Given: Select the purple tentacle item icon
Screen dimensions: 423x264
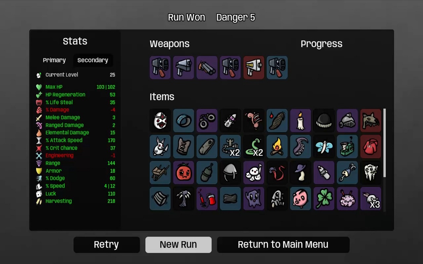Looking at the screenshot, I should tap(300, 147).
